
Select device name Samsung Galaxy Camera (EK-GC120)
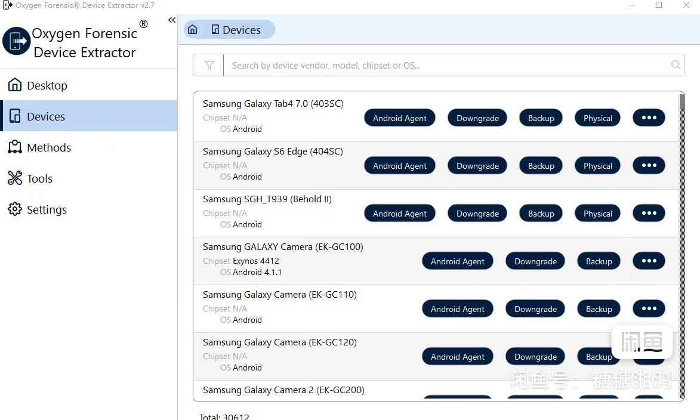point(280,342)
